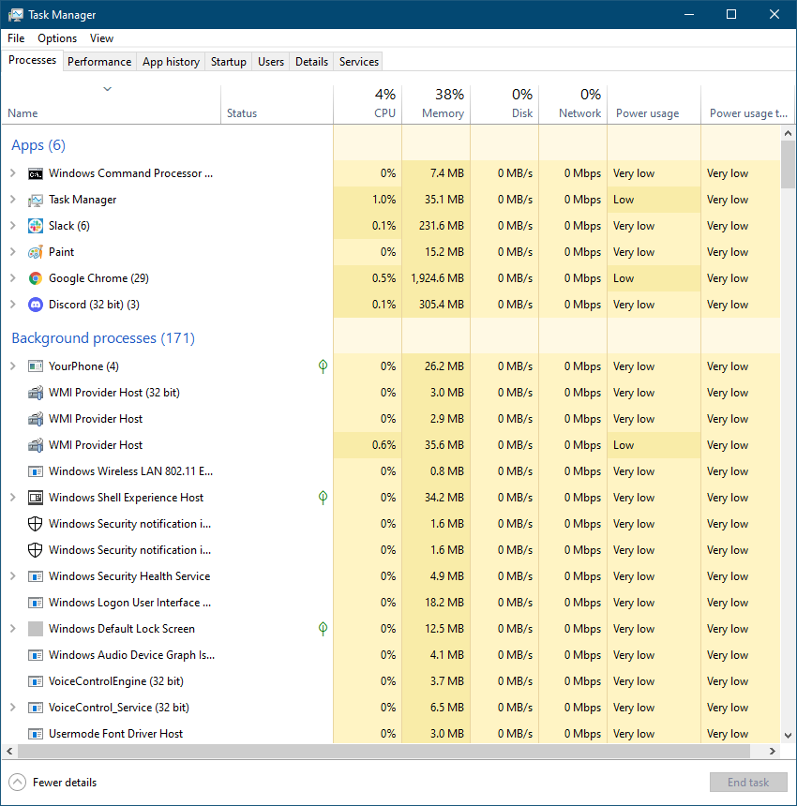Click the Paint app icon
The width and height of the screenshot is (797, 806).
point(36,252)
